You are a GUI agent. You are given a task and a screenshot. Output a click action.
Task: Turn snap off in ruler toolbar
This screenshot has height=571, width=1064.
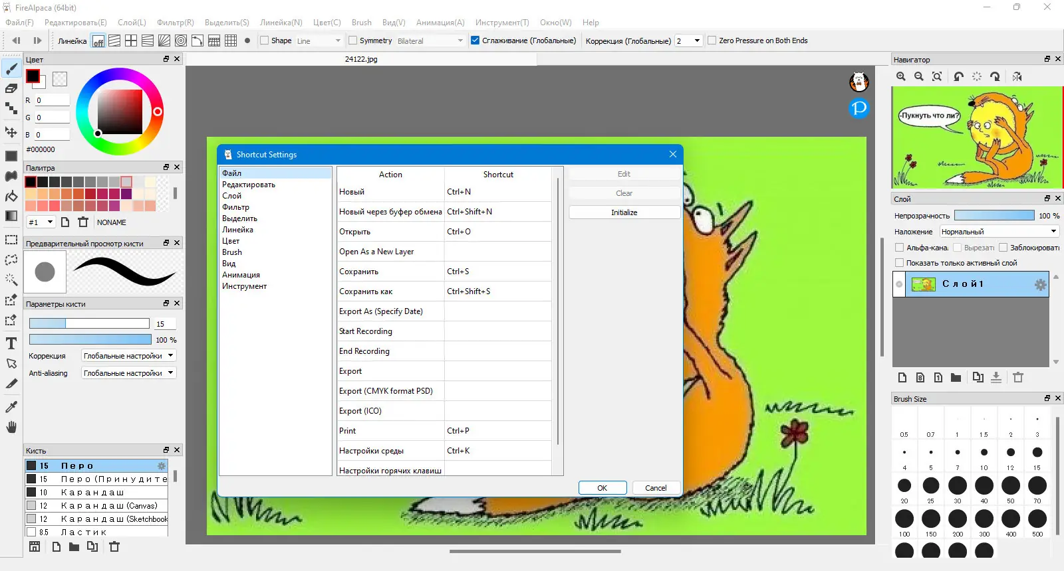pos(98,41)
